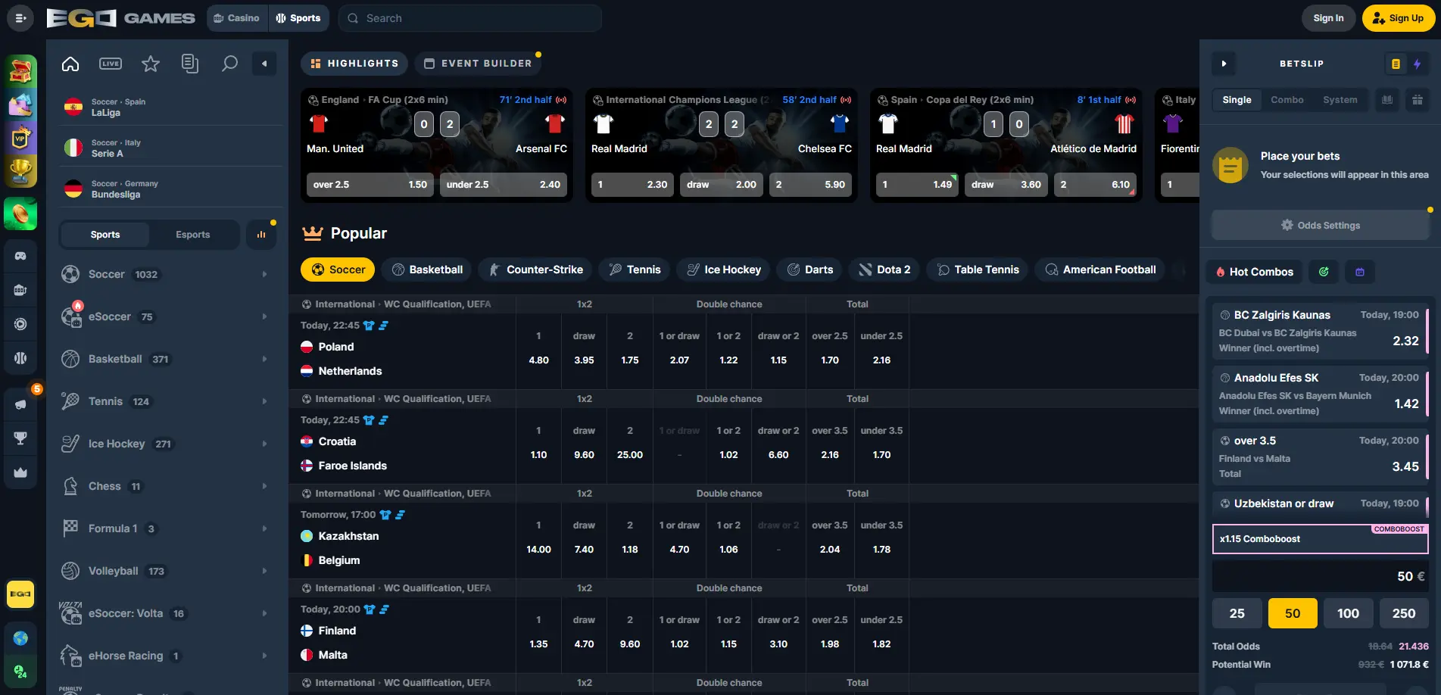Screen dimensions: 1441x695
Task: Select the 100 quick stake preset
Action: click(1348, 612)
